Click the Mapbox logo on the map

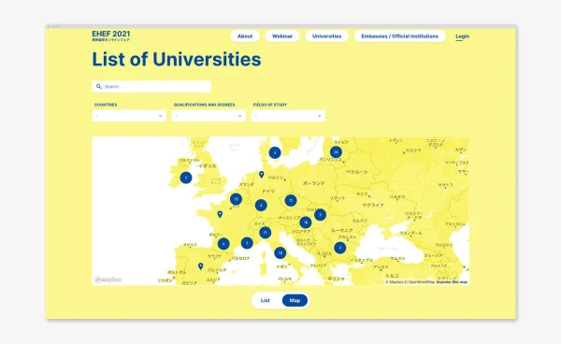[x=108, y=280]
